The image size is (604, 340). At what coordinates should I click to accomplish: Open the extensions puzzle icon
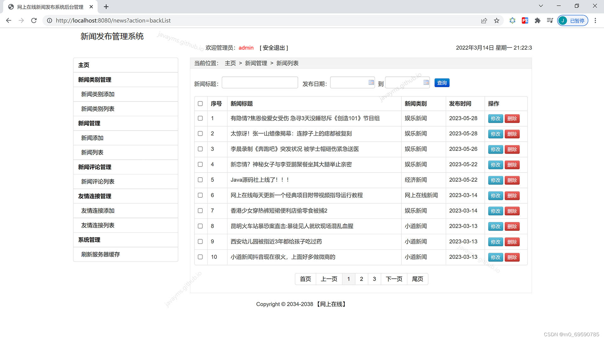(x=537, y=20)
